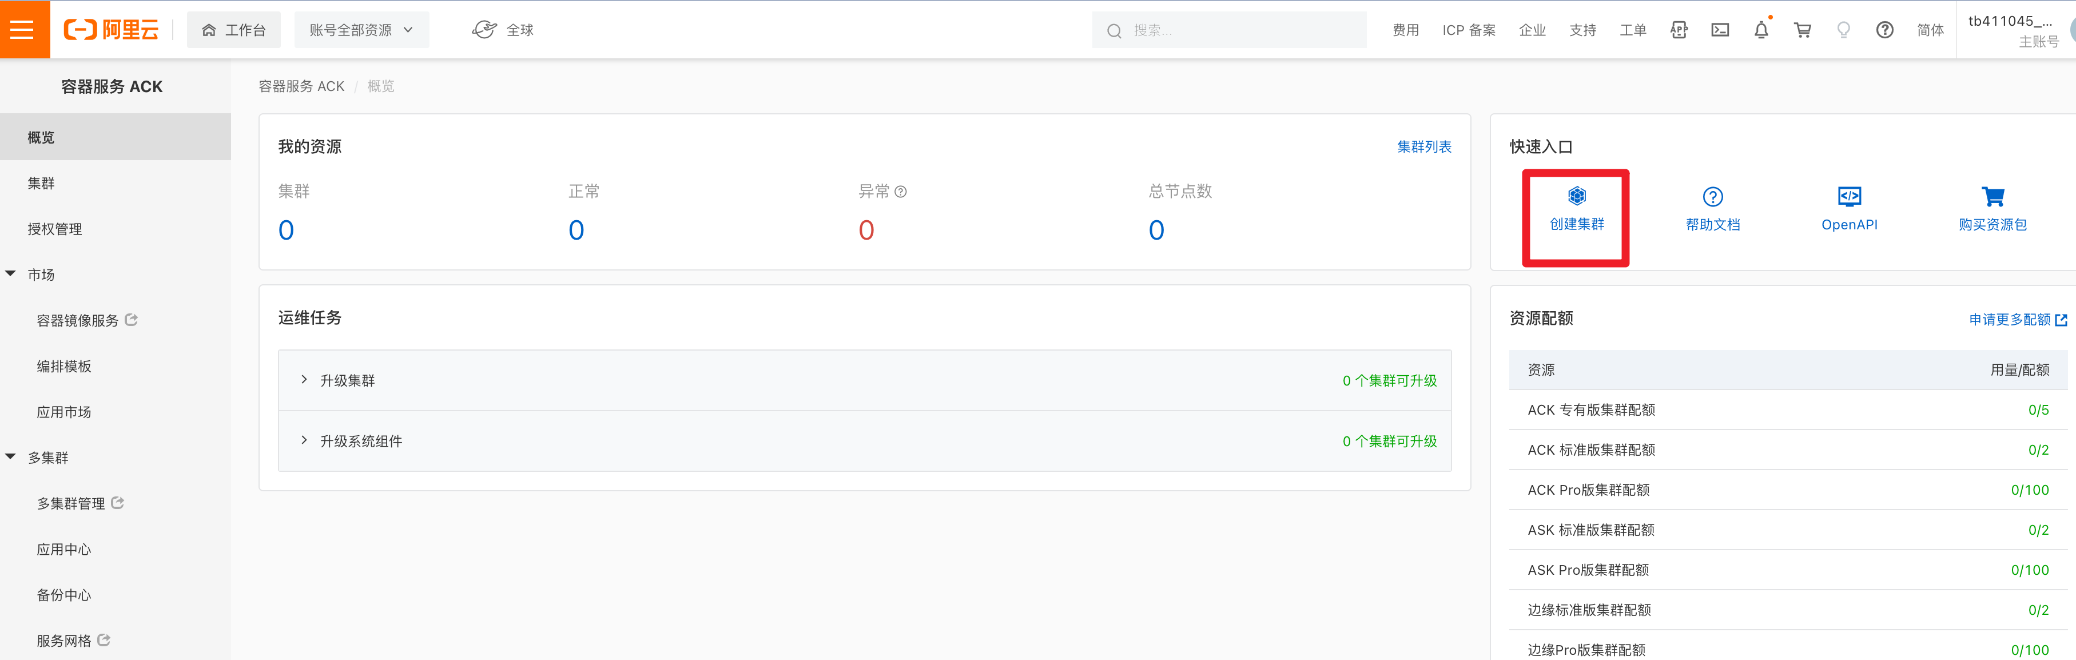Open 授权管理 in the sidebar
Viewport: 2076px width, 660px height.
(x=55, y=230)
